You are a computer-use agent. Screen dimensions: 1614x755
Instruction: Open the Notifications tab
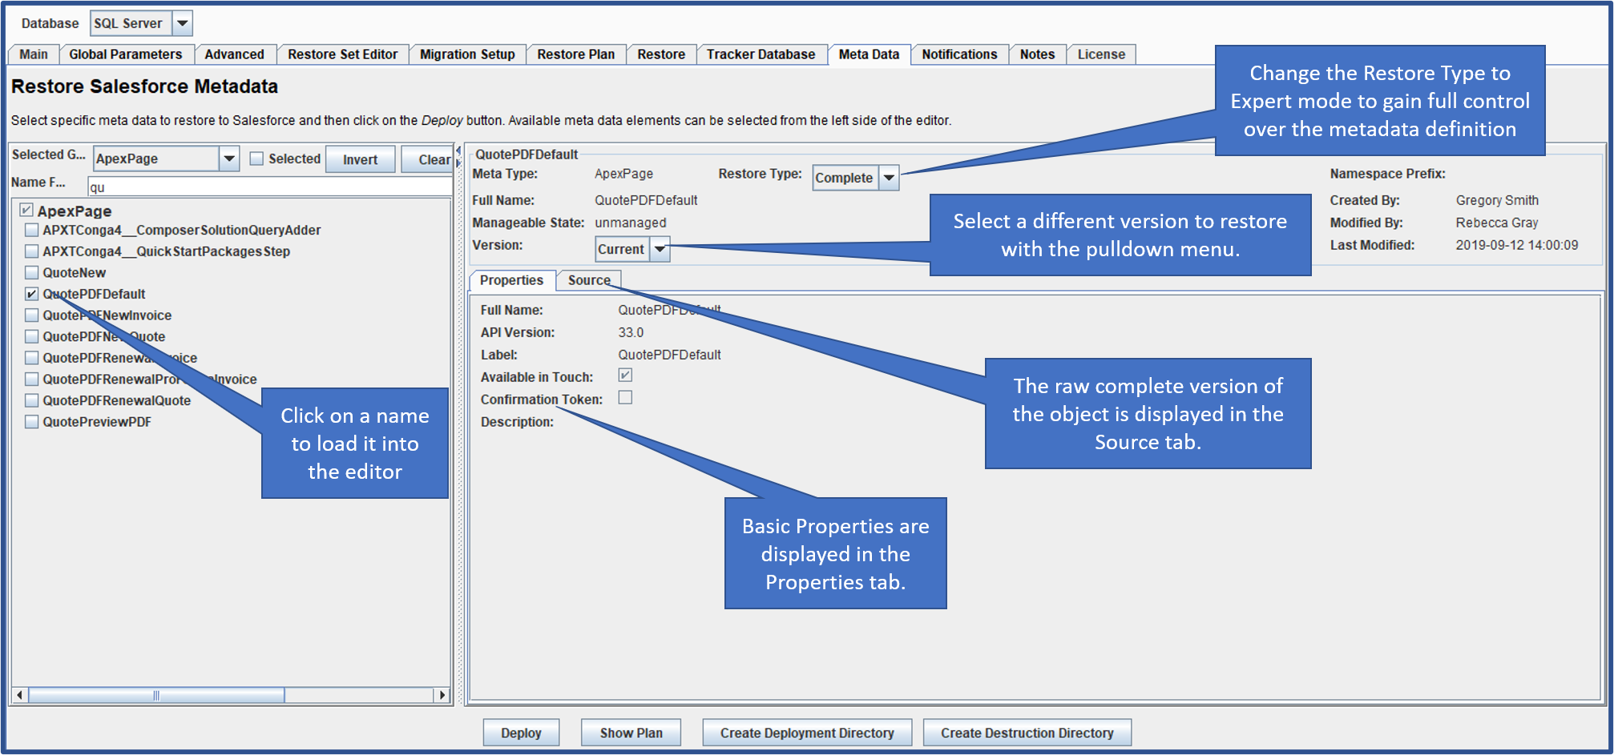(959, 54)
